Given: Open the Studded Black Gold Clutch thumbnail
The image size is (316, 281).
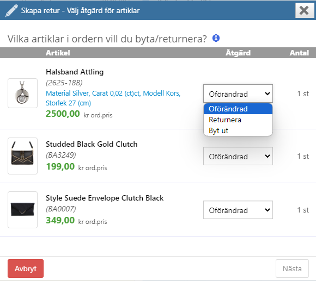Looking at the screenshot, I should [22, 156].
